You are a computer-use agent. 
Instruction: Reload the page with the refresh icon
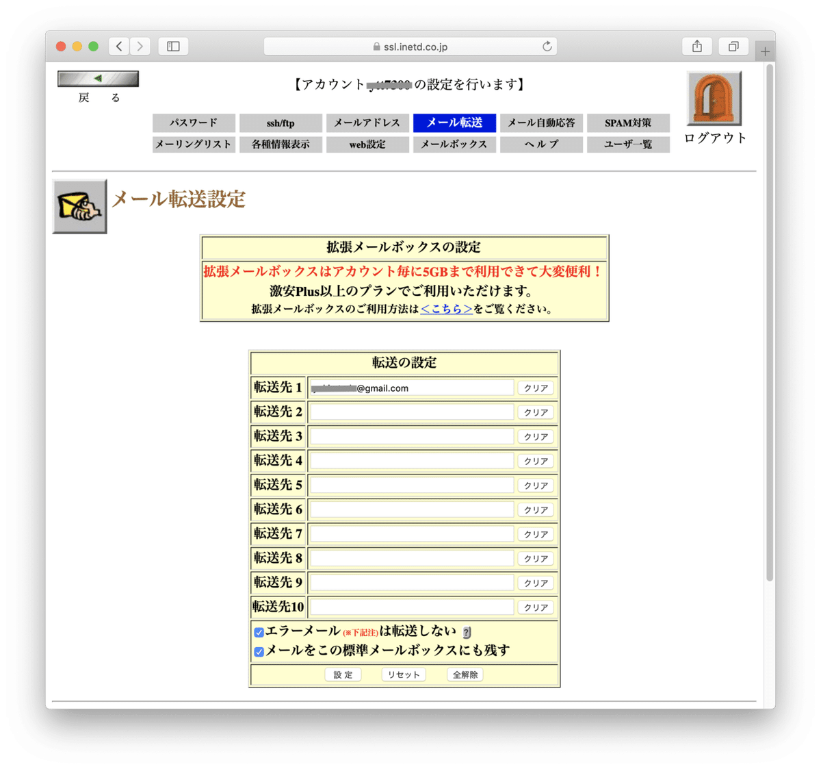click(547, 47)
